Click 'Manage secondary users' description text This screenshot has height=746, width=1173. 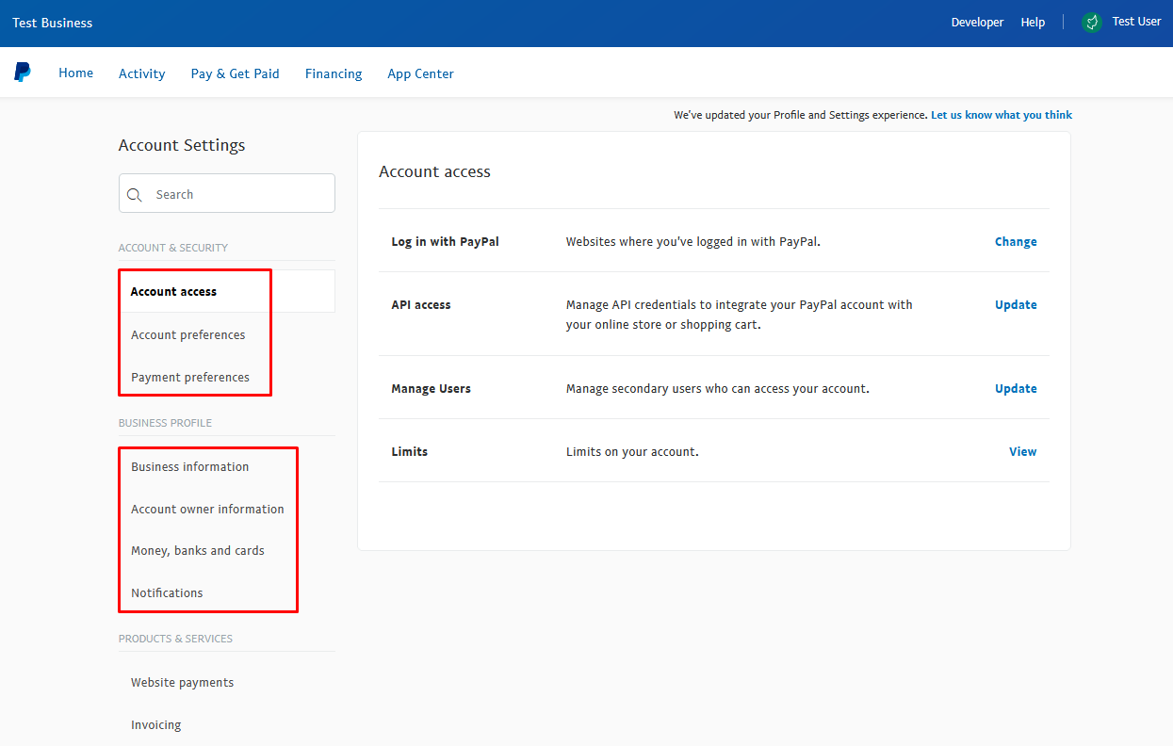coord(718,388)
